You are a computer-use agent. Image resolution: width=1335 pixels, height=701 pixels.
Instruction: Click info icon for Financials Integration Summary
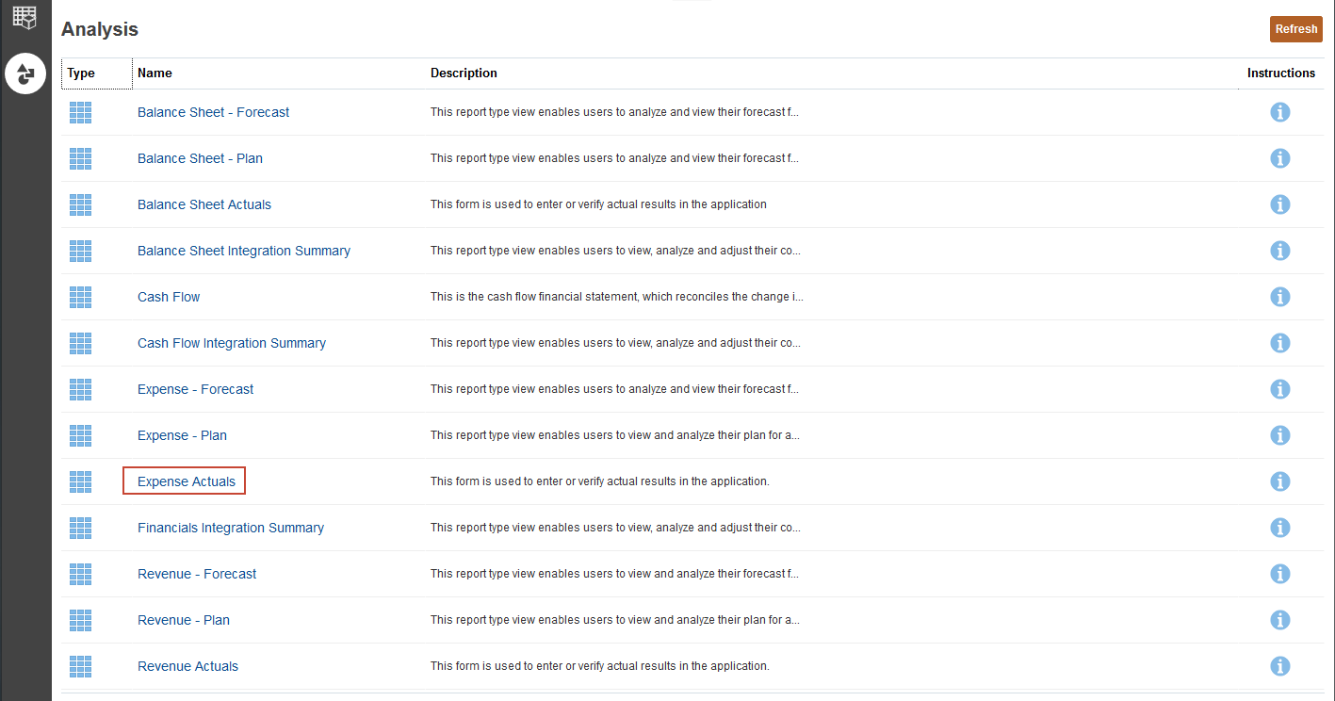coord(1279,528)
